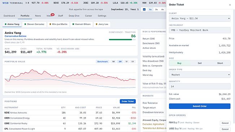Screen dimensions: 235x132
Task: Click the confidence progress bar at 86
Action: click(122, 40)
